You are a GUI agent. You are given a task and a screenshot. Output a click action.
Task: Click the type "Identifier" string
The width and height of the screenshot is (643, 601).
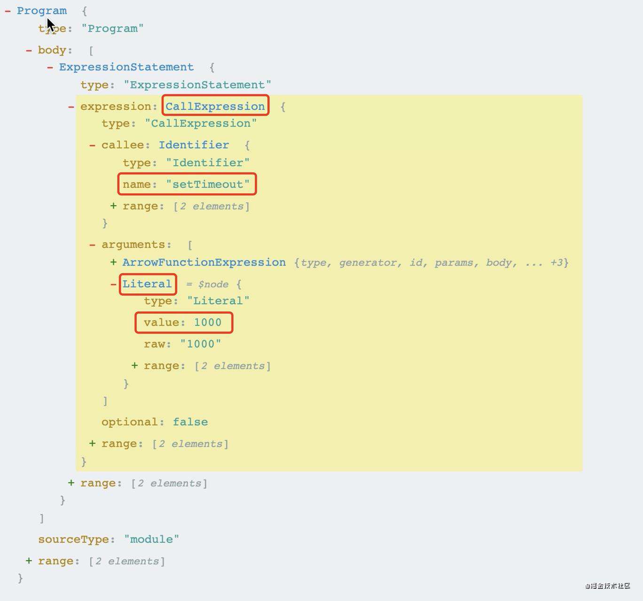coord(208,163)
